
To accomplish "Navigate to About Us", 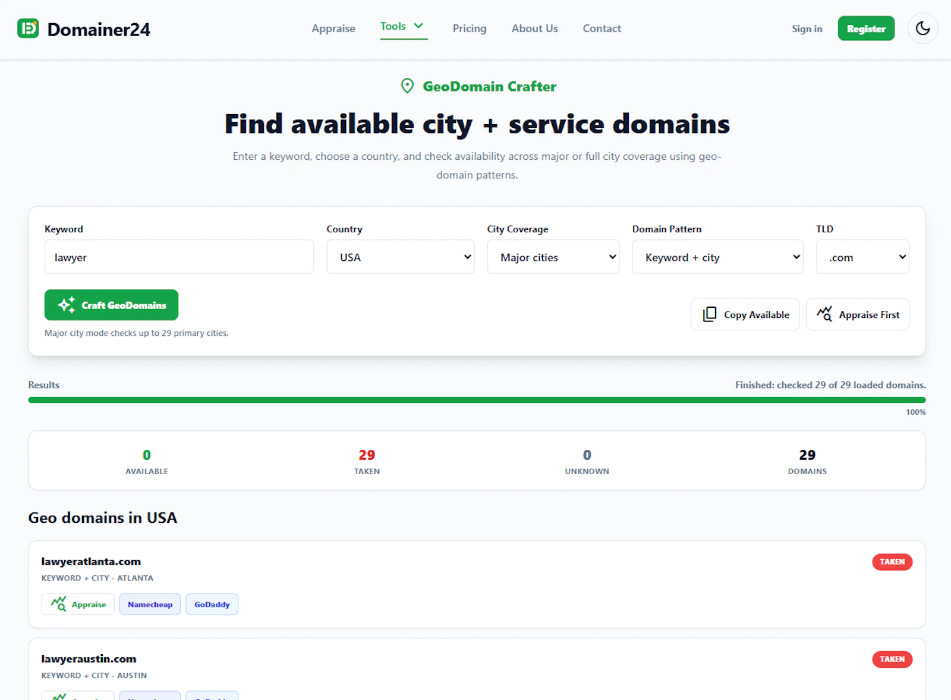I will click(534, 29).
